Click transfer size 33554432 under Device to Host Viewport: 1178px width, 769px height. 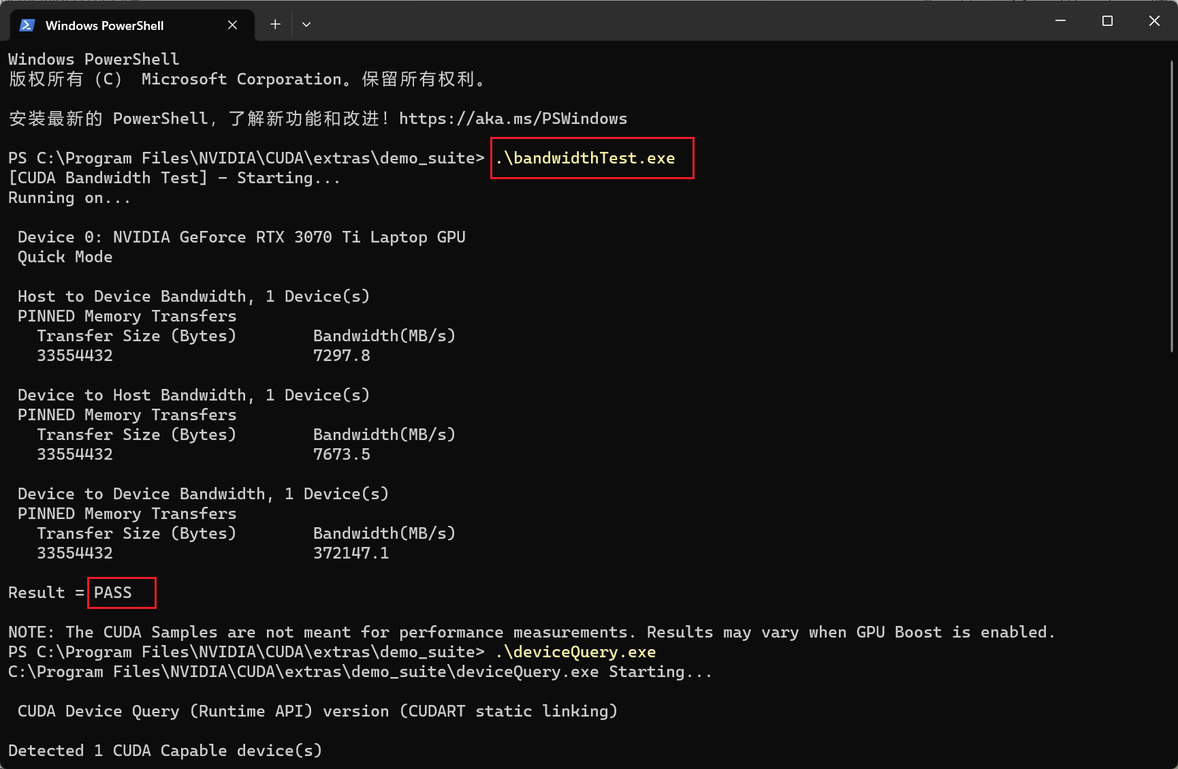pos(75,454)
